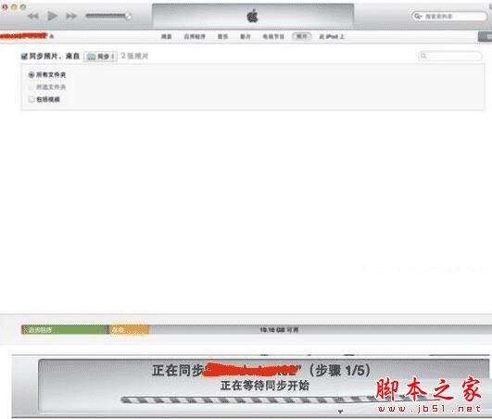
Task: Click the fast forward next button
Action: pos(71,16)
